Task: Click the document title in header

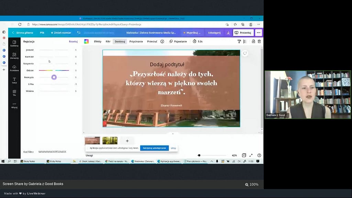Action: click(x=151, y=33)
